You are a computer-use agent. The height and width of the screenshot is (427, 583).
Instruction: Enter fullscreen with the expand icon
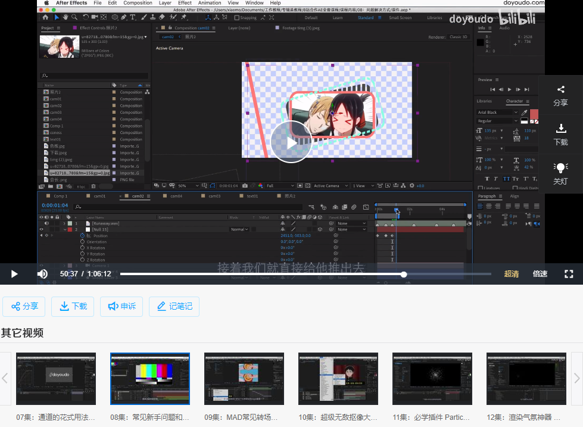click(x=569, y=274)
